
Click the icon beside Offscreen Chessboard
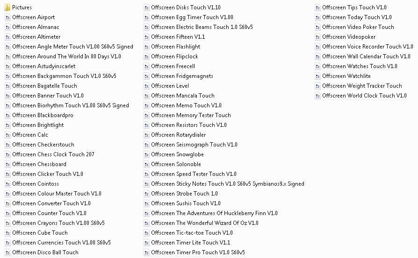[7, 164]
